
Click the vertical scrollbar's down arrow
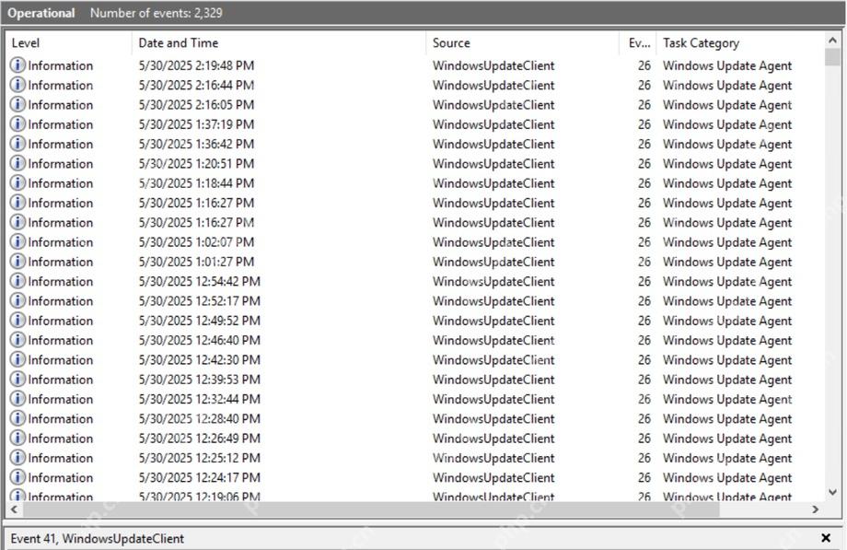(832, 492)
